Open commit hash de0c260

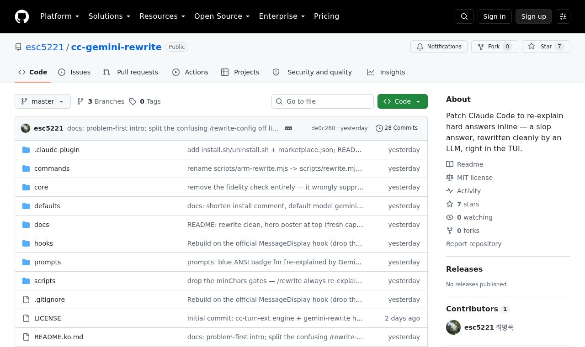point(323,128)
